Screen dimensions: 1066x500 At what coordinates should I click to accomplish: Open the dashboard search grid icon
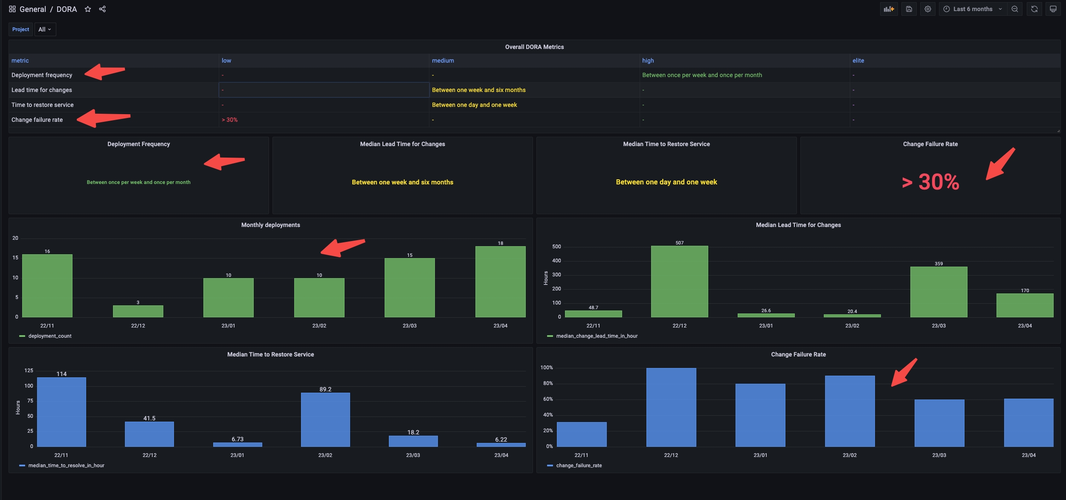click(12, 9)
